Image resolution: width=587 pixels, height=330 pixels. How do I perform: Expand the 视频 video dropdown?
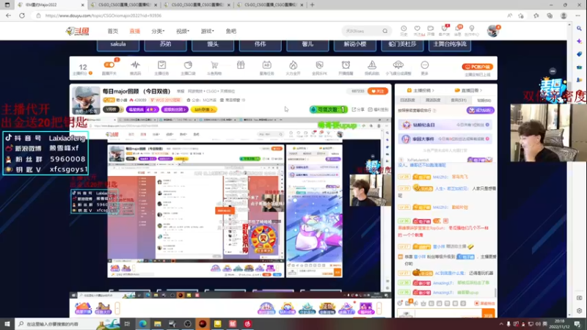[x=183, y=31]
